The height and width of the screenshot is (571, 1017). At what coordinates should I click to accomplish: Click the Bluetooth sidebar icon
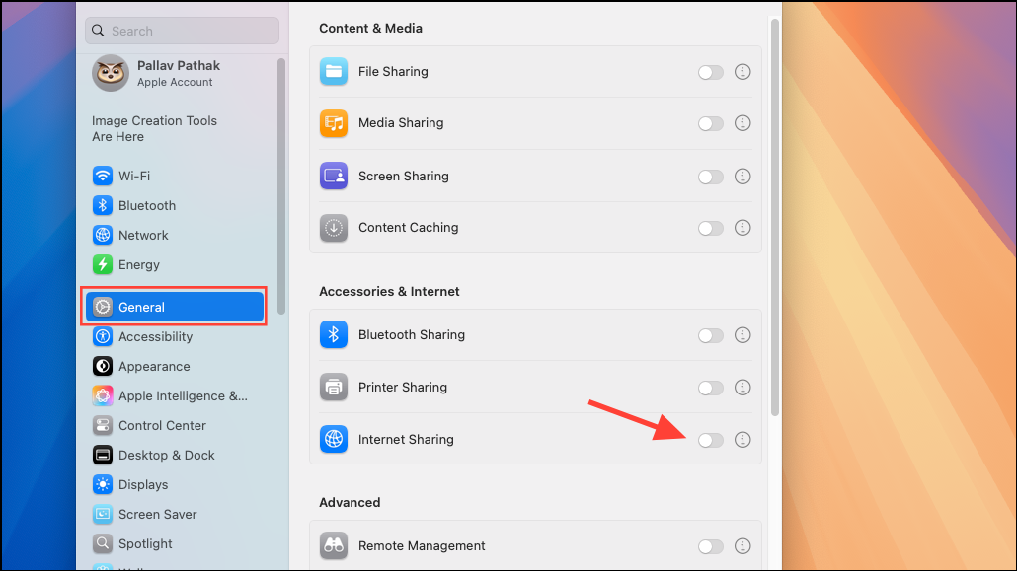103,205
